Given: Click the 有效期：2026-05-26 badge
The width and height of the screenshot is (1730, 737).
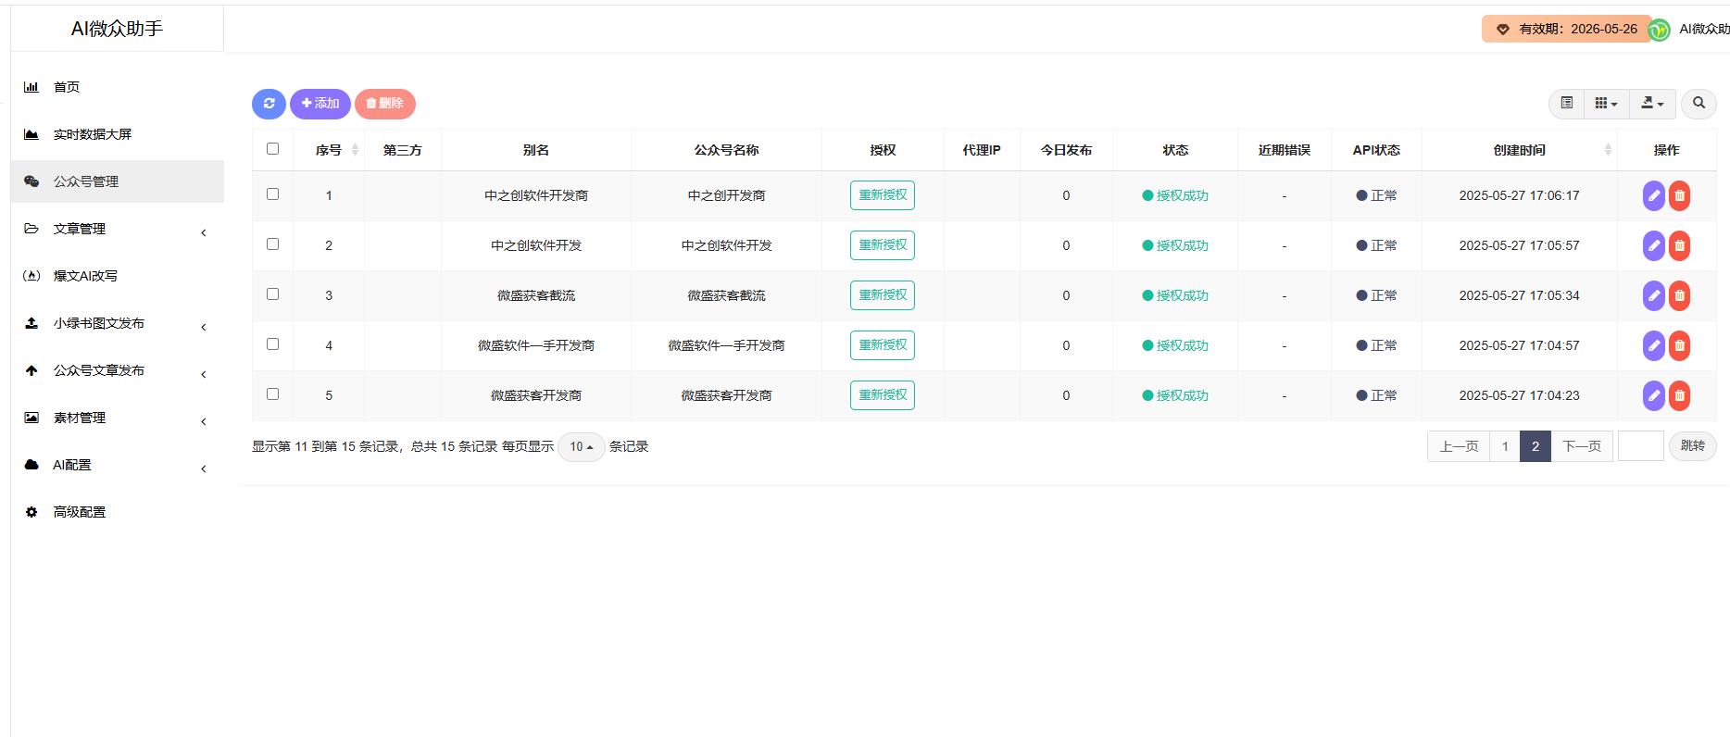Looking at the screenshot, I should click(x=1569, y=29).
